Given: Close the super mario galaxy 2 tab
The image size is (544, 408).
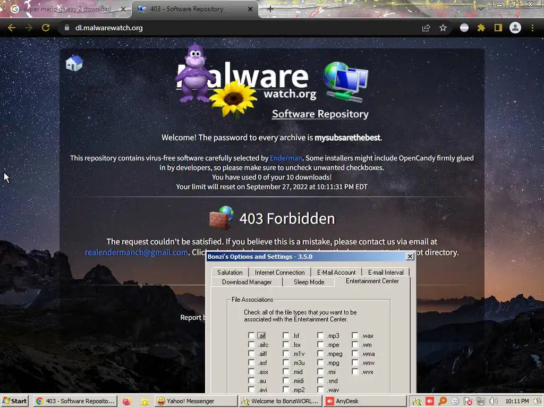Looking at the screenshot, I should (123, 9).
